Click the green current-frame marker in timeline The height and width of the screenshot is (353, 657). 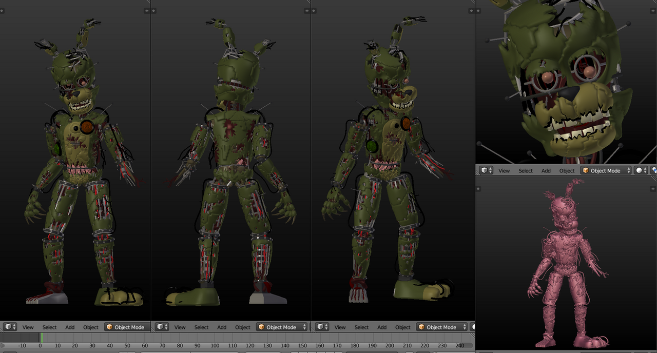41,337
